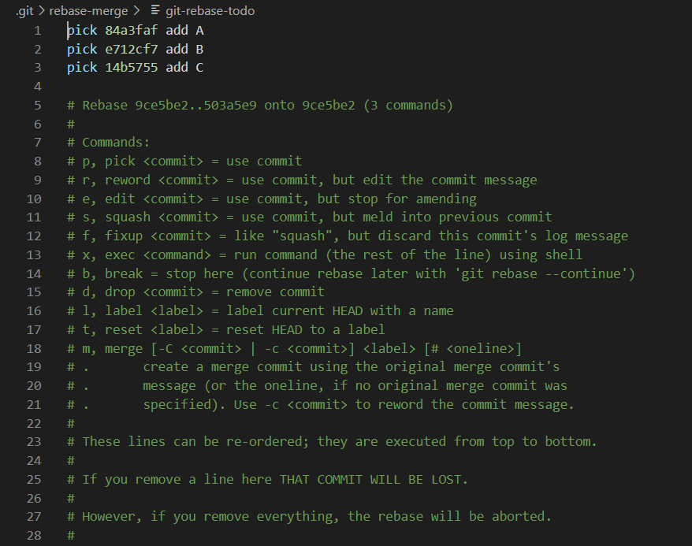Open the .git breadcrumb segment

tap(24, 10)
